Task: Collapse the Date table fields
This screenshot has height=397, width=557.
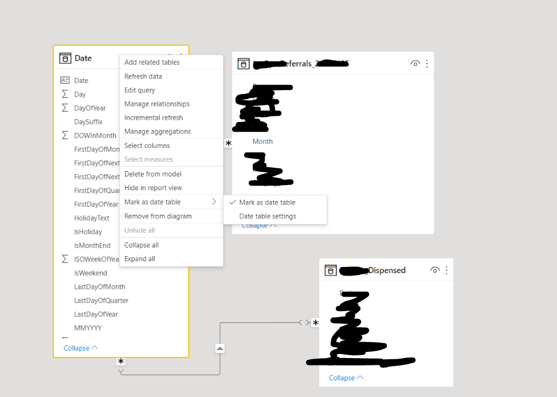Action: (x=81, y=348)
